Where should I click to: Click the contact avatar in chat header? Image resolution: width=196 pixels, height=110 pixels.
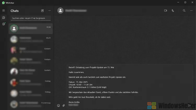coord(60,11)
